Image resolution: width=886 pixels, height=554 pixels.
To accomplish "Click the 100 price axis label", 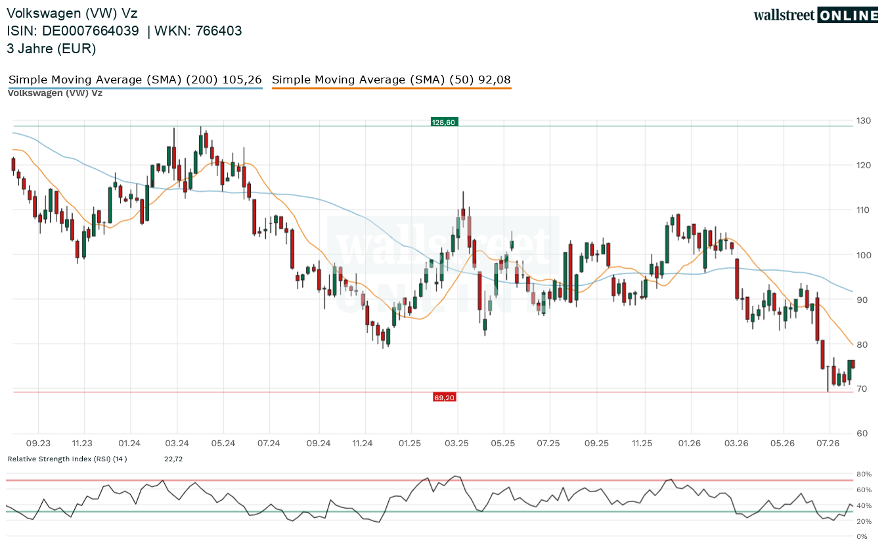I will [x=863, y=255].
